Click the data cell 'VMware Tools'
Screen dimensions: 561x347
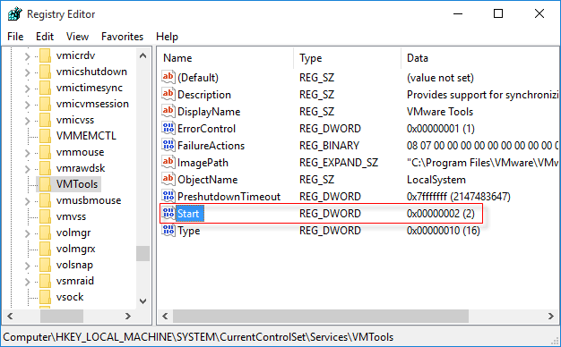click(x=440, y=112)
